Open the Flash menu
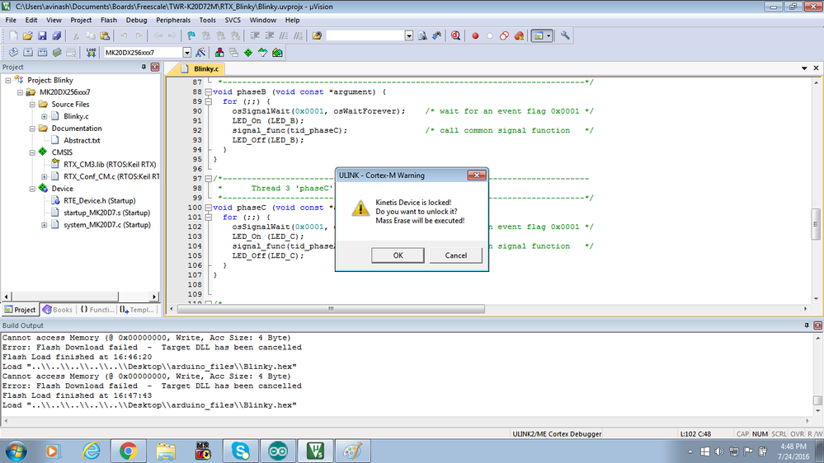Image resolution: width=824 pixels, height=463 pixels. coord(108,20)
